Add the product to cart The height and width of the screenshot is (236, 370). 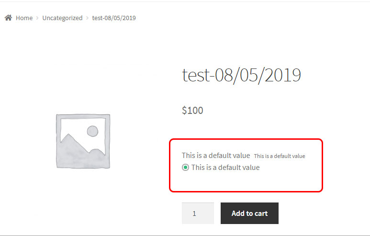(x=249, y=214)
